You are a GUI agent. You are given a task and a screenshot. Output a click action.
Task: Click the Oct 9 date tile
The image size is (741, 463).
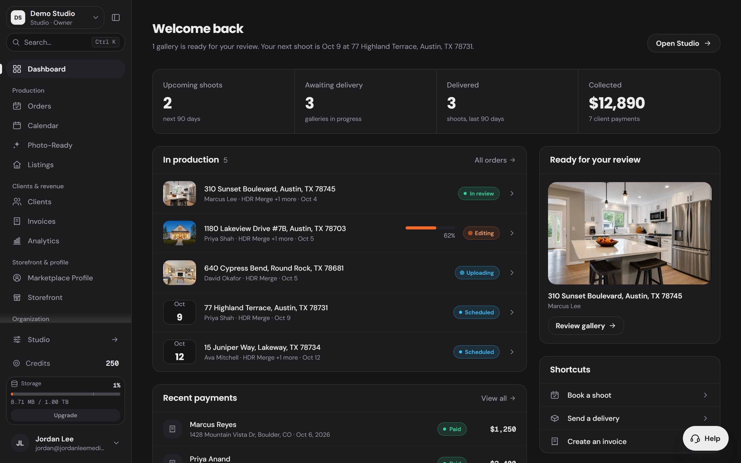pyautogui.click(x=179, y=312)
